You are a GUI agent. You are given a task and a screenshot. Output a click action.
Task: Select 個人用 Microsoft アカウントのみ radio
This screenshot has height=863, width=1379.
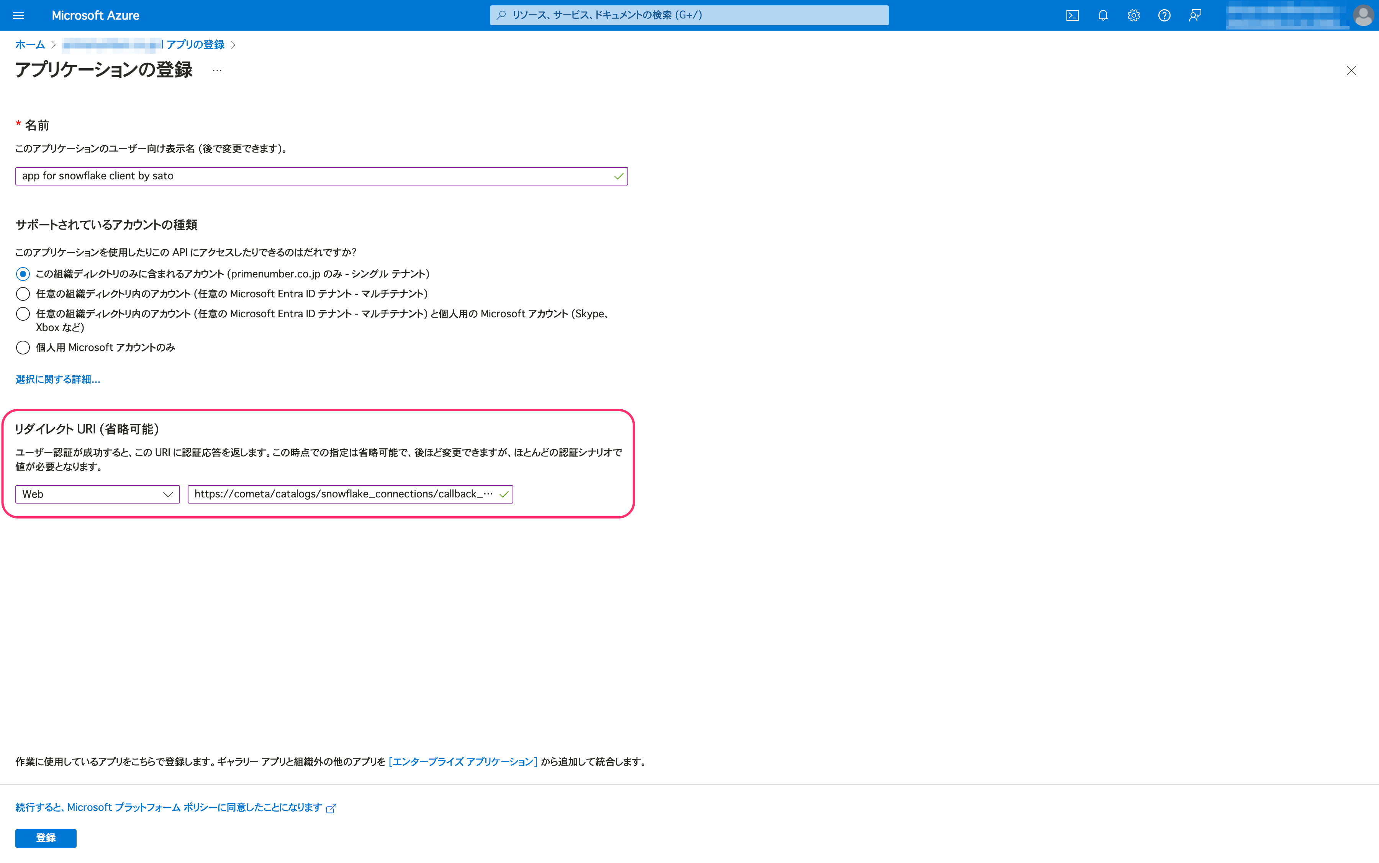(23, 348)
